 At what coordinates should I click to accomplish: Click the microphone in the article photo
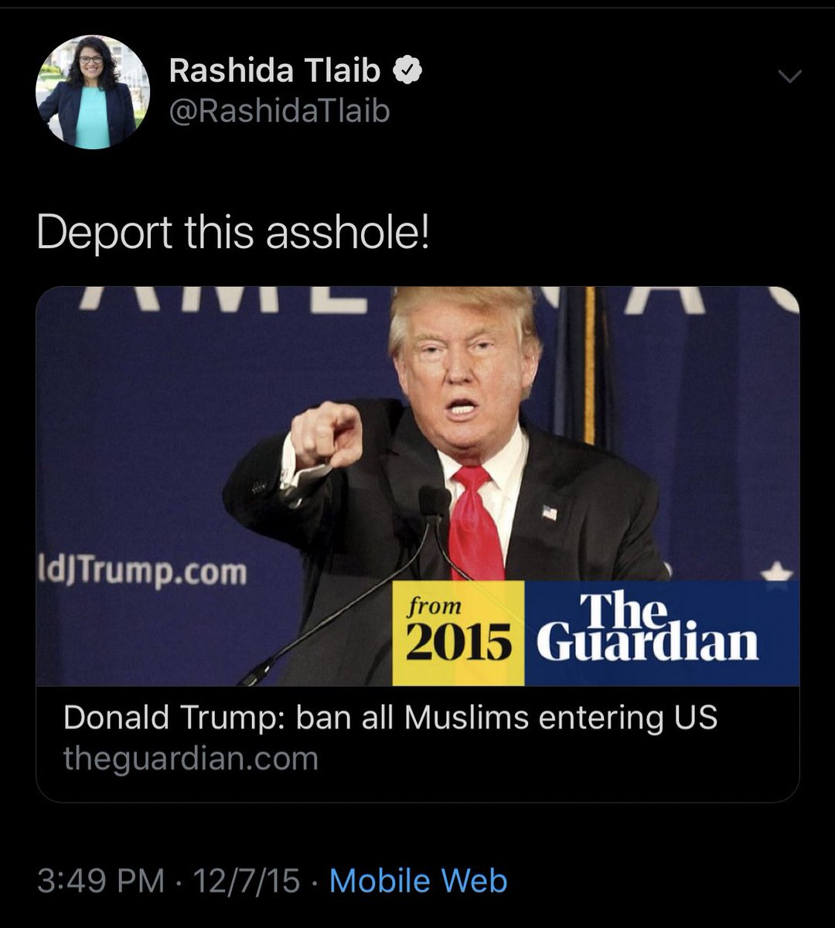tap(435, 504)
